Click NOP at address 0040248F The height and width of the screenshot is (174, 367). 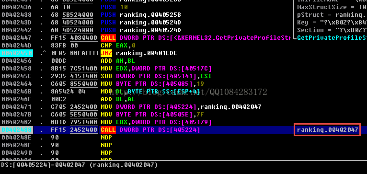[106, 145]
